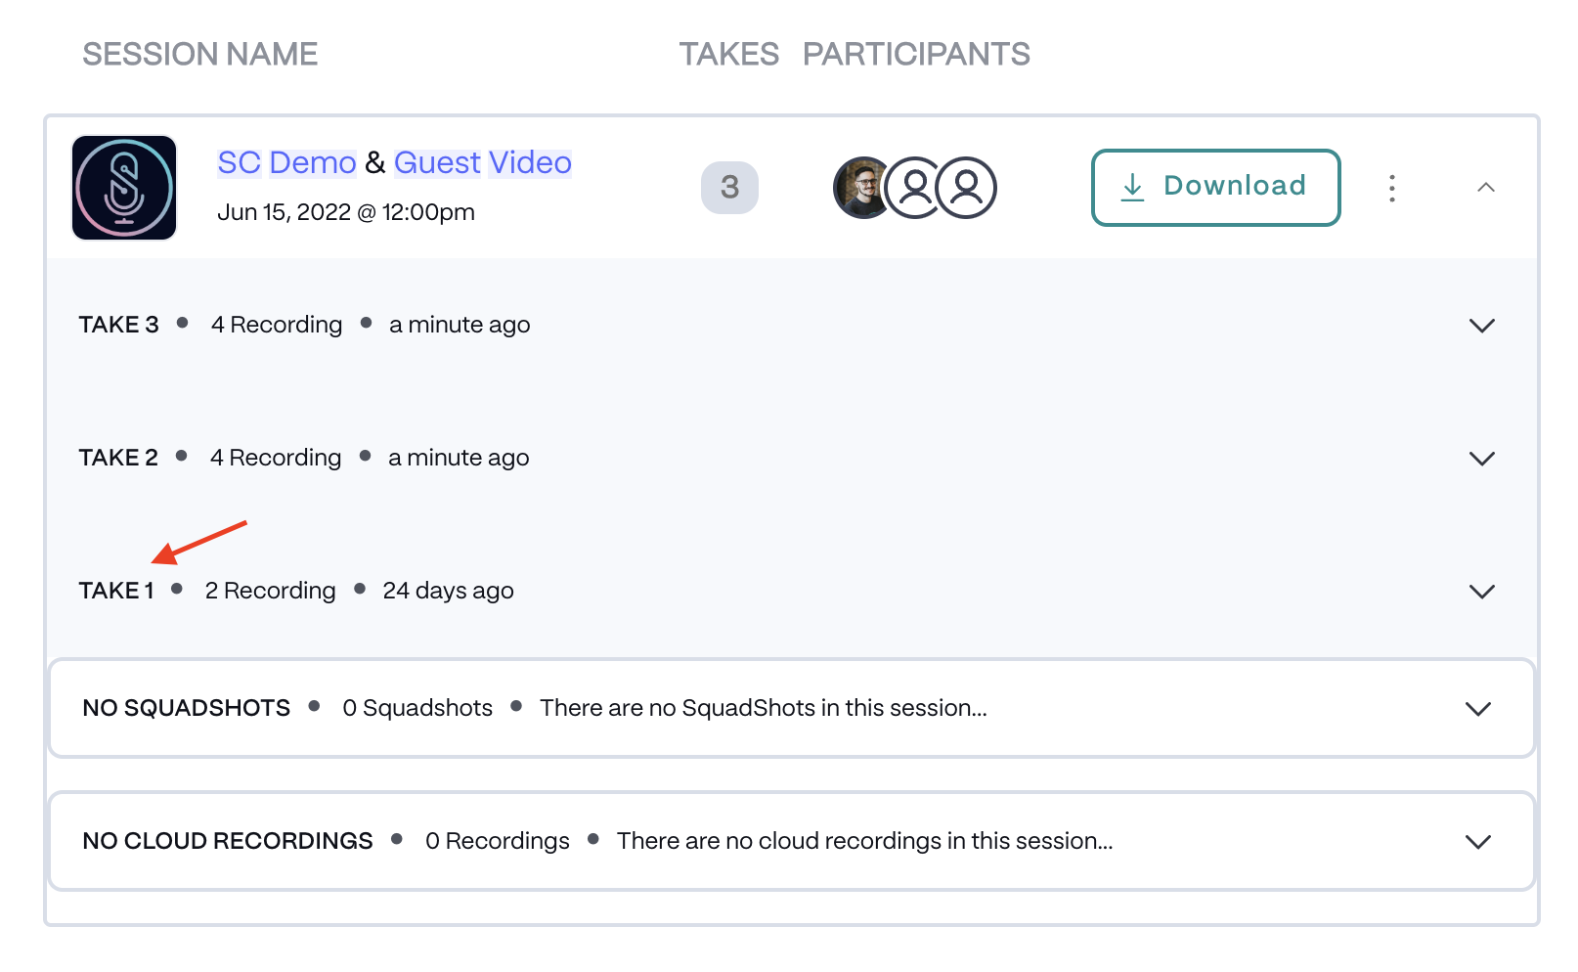The image size is (1578, 972).
Task: Click the takes count badge showing 3
Action: pos(729,188)
